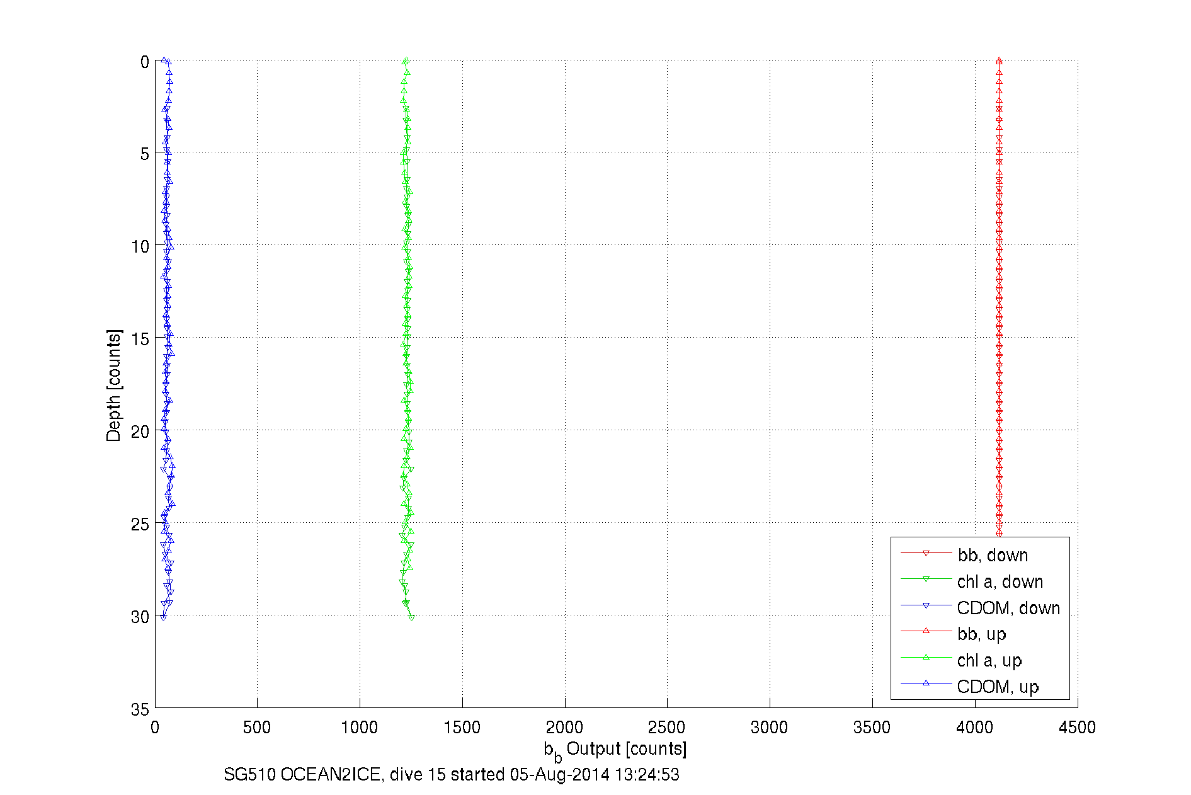The width and height of the screenshot is (1191, 795).
Task: Click the SG510 OCEAN2ICE dive caption text
Action: [x=451, y=775]
